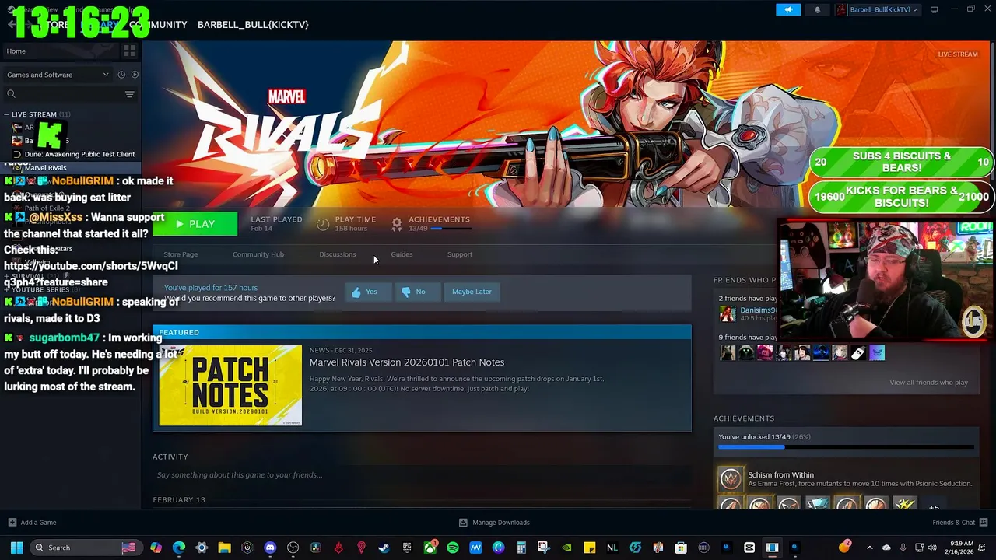This screenshot has width=996, height=560.
Task: Open Xbox app from the taskbar
Action: (430, 548)
